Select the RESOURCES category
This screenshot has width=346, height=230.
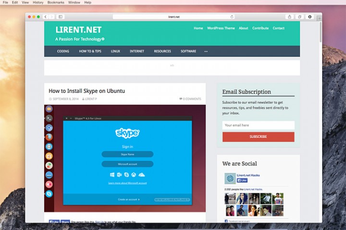[x=162, y=51]
